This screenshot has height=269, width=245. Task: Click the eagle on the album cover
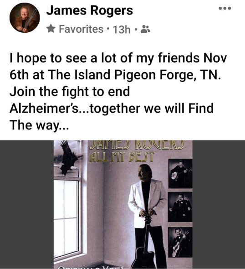(69, 158)
